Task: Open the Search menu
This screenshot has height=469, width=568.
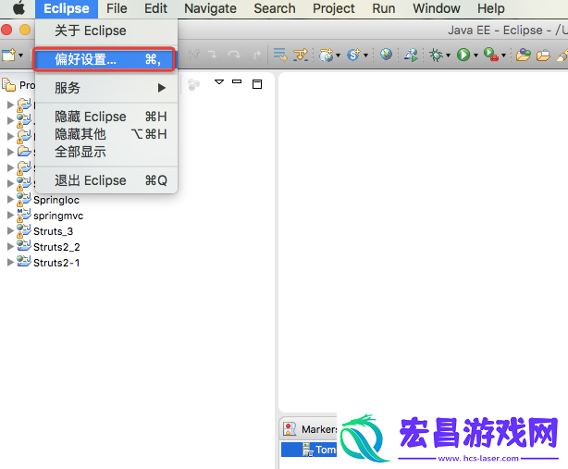Action: click(275, 8)
